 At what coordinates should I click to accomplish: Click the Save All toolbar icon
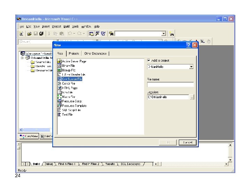pos(41,34)
